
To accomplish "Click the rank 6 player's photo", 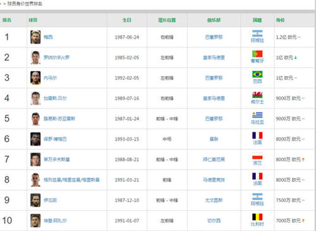I will [35, 139].
